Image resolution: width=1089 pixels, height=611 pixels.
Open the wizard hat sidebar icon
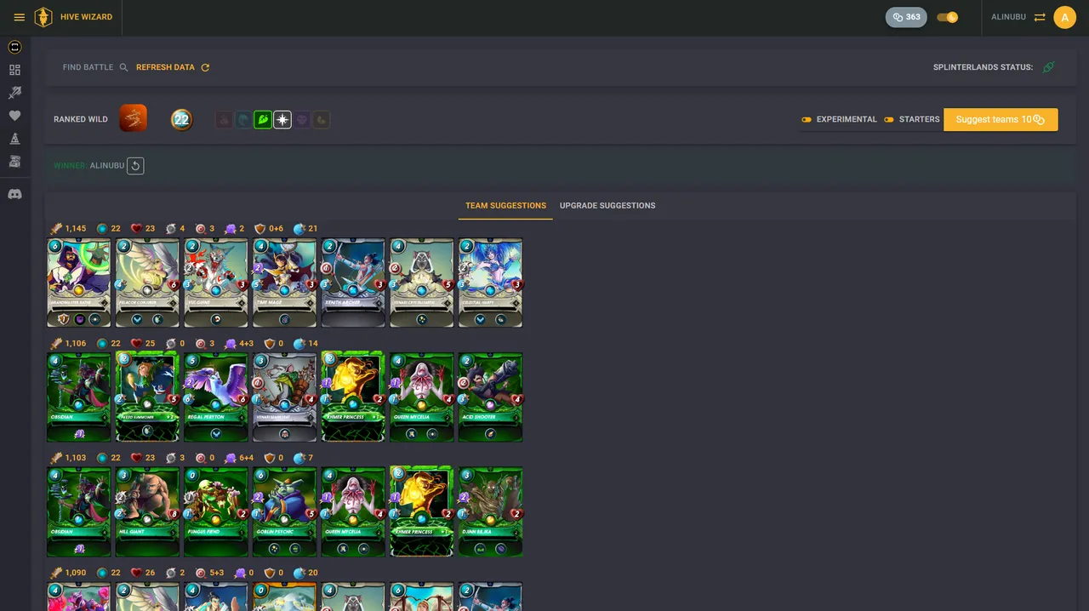click(14, 139)
